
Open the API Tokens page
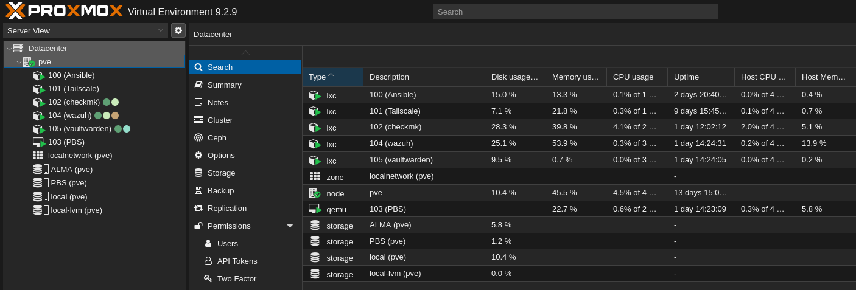245,261
